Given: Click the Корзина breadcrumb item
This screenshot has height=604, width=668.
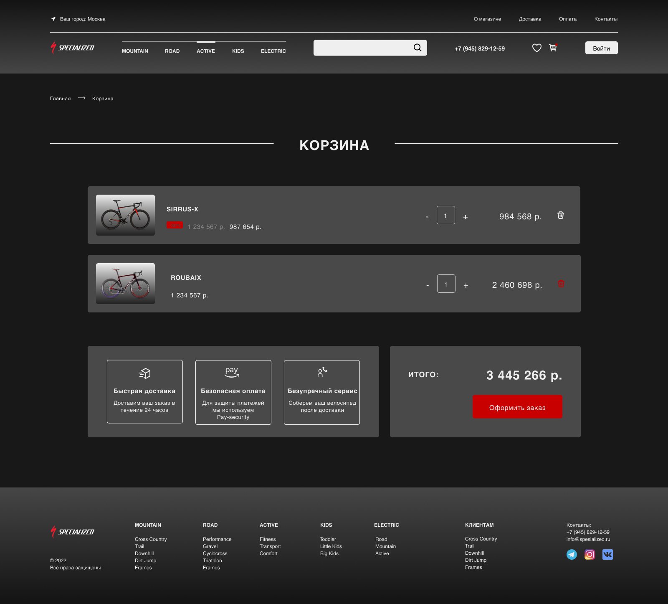Looking at the screenshot, I should [103, 99].
